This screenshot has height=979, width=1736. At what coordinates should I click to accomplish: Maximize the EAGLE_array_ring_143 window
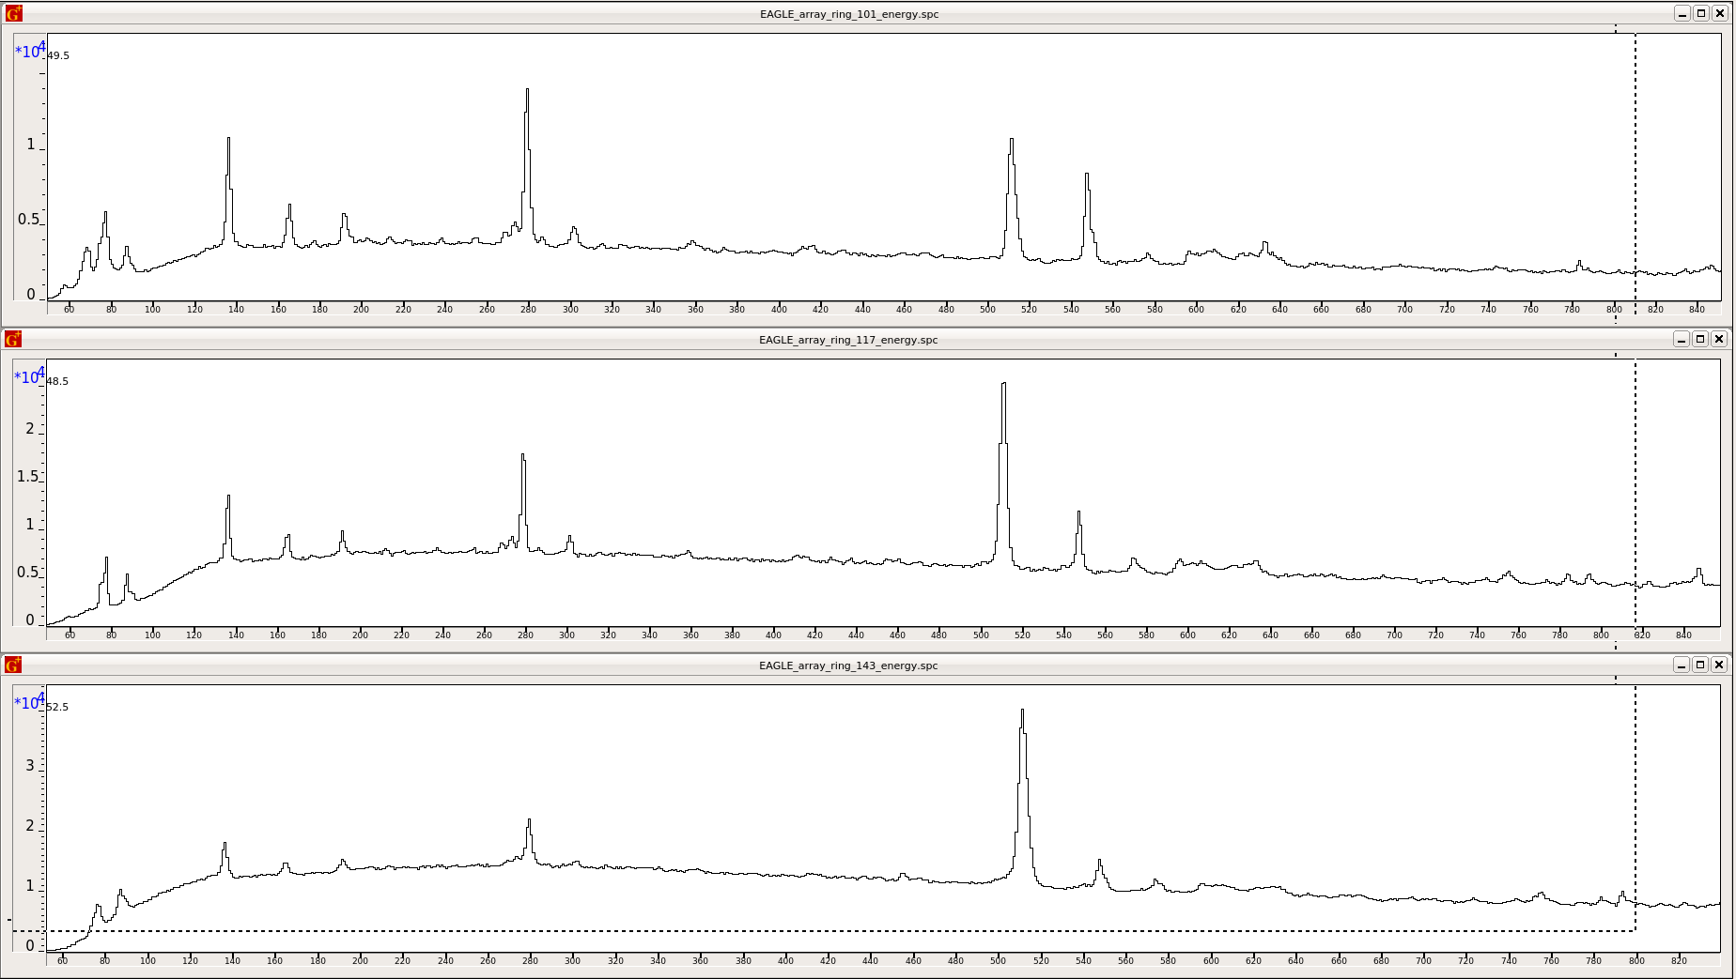[x=1700, y=665]
